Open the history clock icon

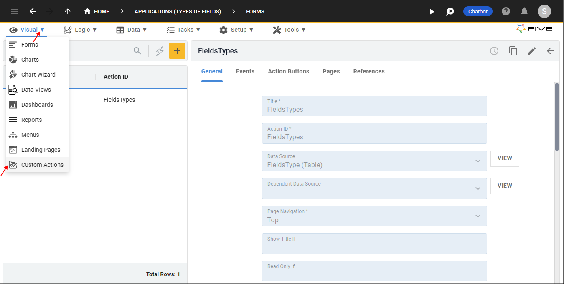494,51
